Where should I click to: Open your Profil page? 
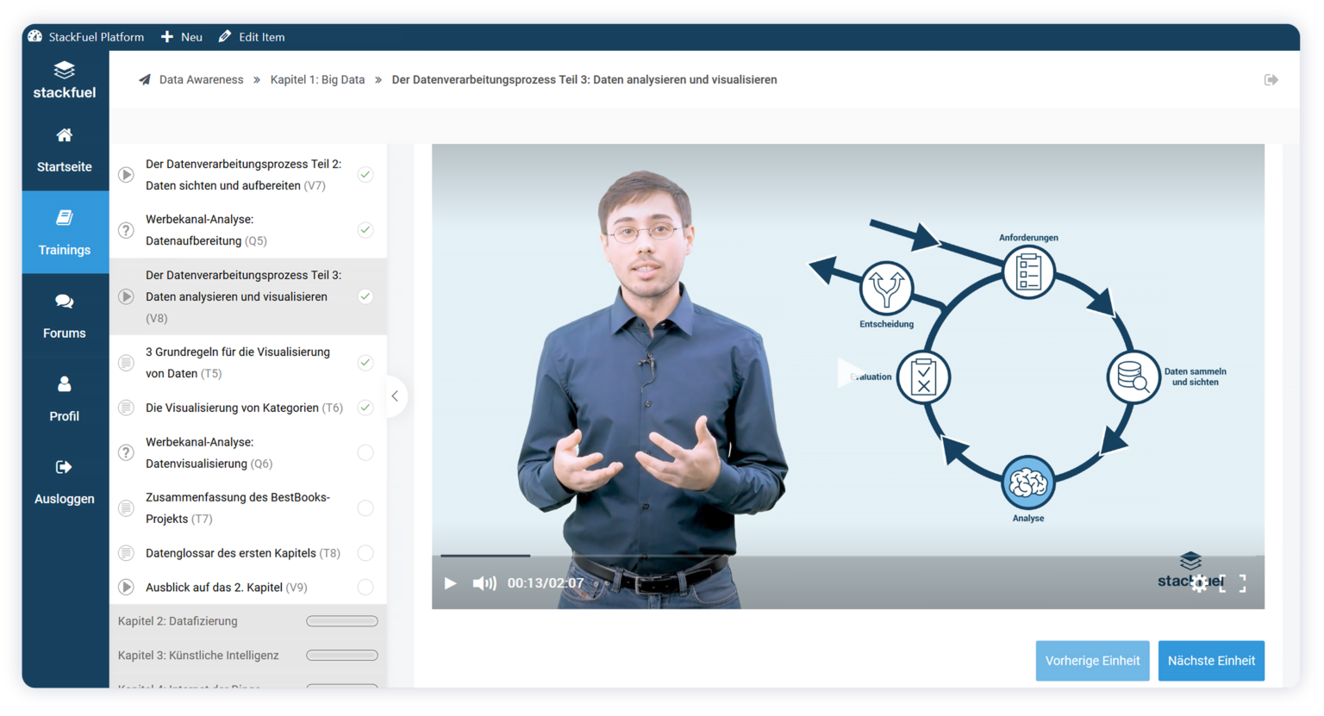tap(64, 398)
